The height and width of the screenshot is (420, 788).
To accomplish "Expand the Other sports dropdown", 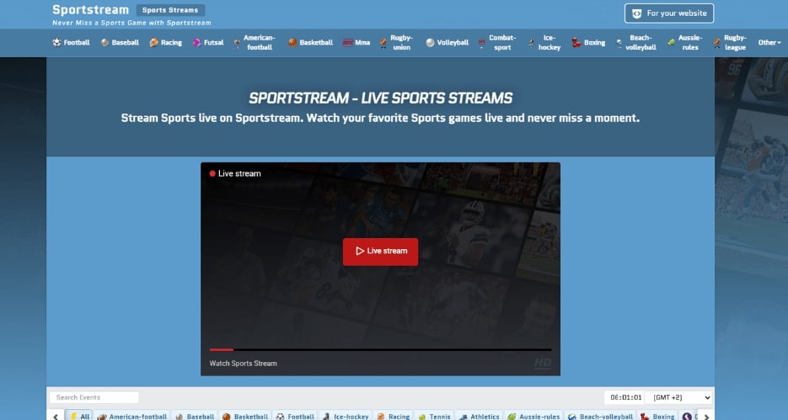I will (x=769, y=43).
